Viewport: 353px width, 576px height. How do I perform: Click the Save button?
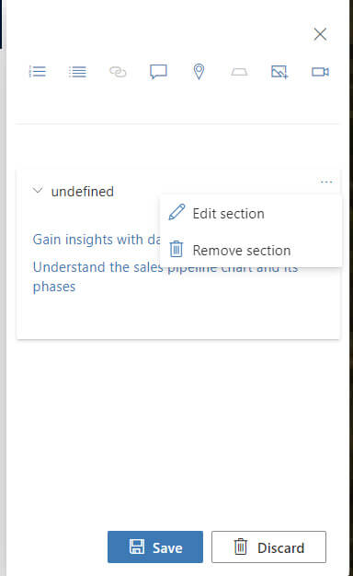pos(155,547)
